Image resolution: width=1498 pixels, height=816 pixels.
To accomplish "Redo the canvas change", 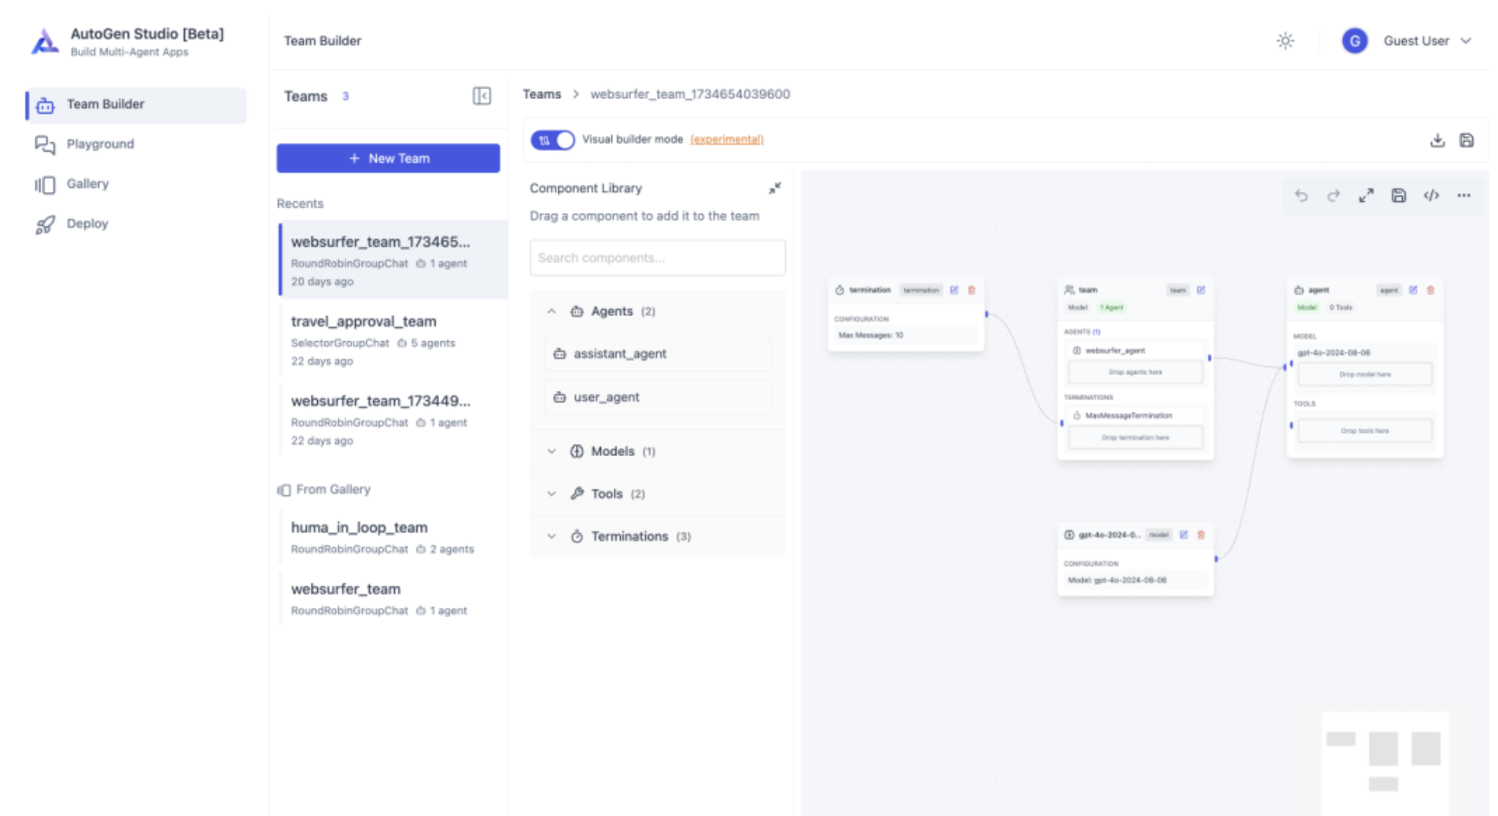I will point(1334,196).
